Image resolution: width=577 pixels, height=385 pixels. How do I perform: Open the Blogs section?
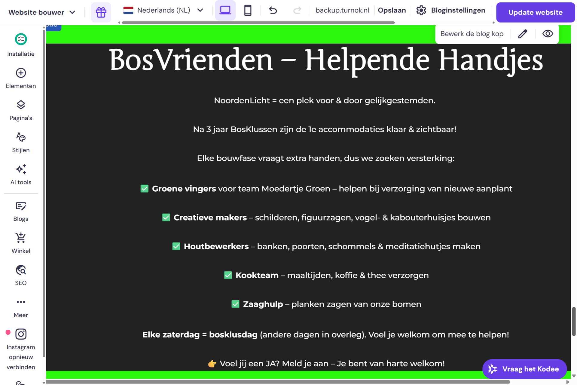21,206
